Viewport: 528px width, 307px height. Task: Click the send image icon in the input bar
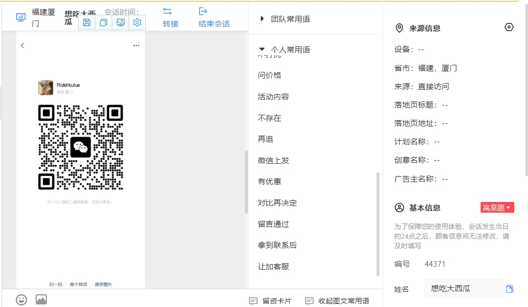pyautogui.click(x=41, y=299)
